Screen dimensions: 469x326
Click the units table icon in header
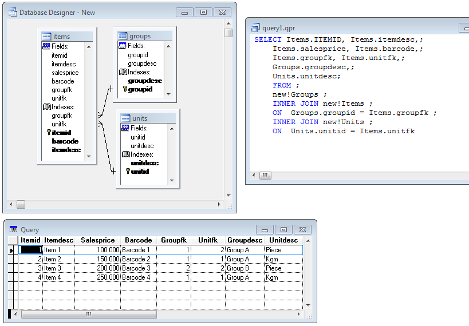(125, 118)
